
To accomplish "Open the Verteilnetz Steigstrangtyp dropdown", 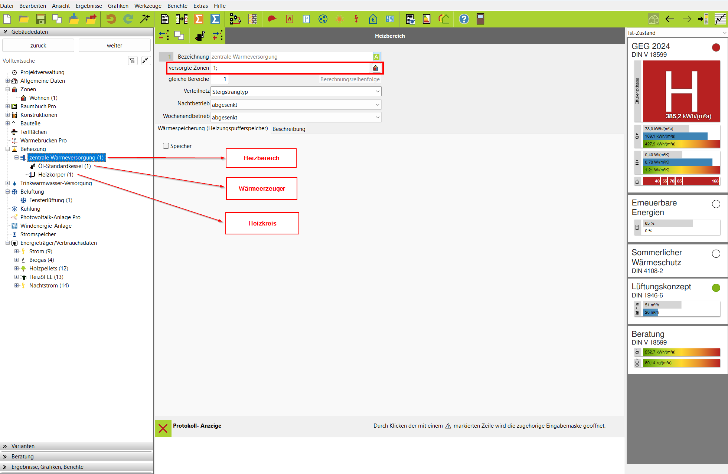I will coord(296,92).
